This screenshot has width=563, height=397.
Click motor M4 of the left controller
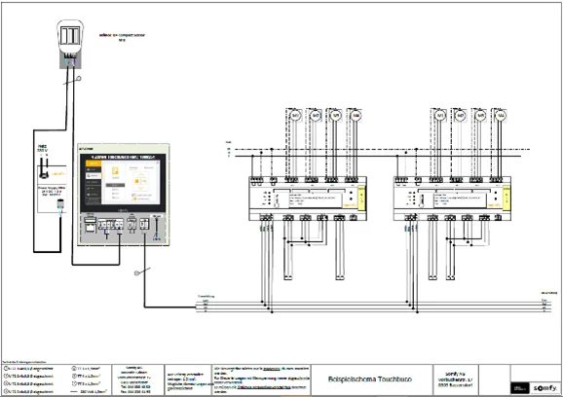pyautogui.click(x=356, y=116)
